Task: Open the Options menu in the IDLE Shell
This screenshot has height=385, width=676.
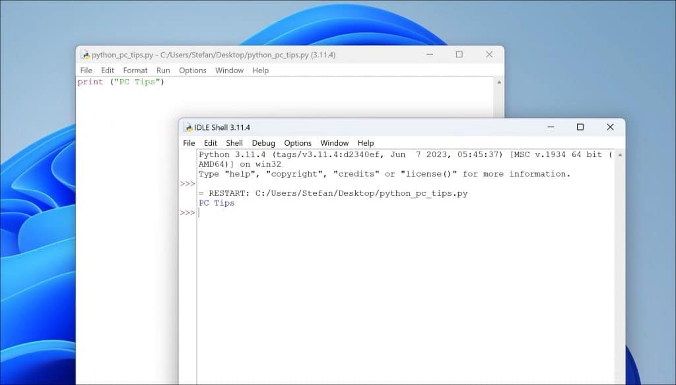Action: (298, 143)
